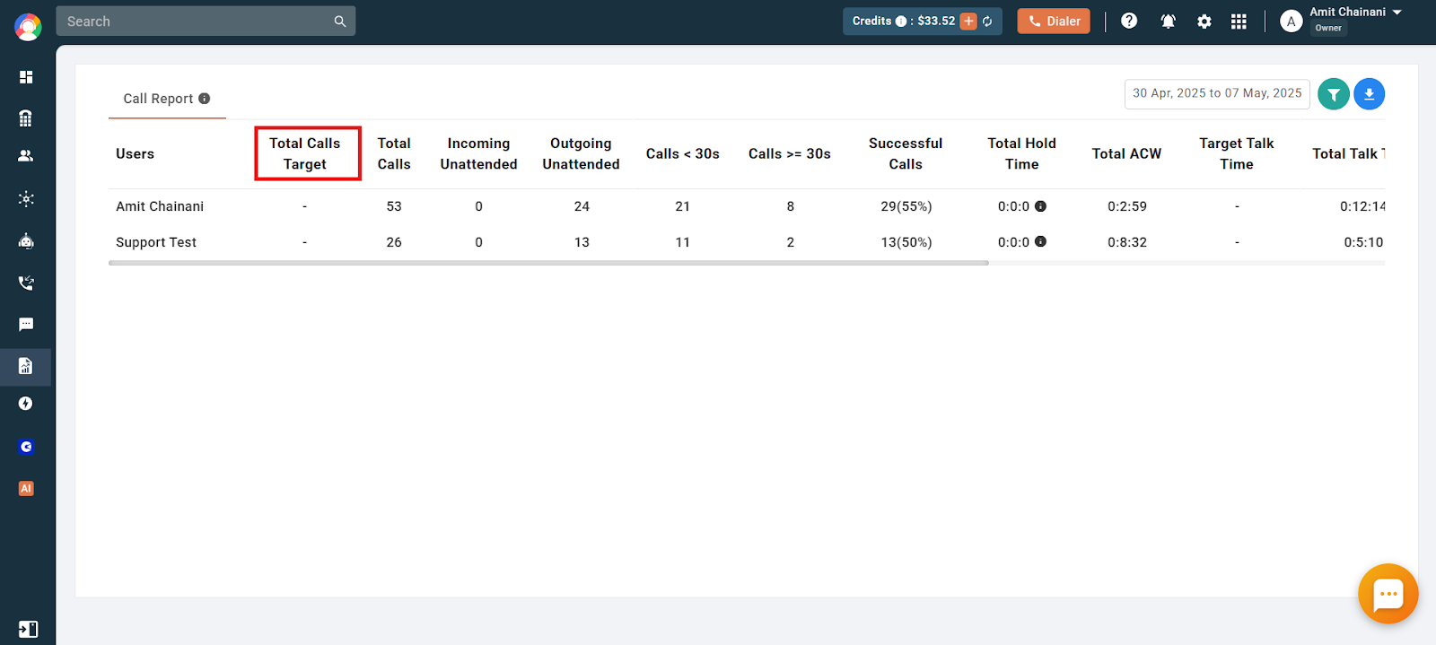Click the 0:8:32 Total ACW value

click(x=1127, y=242)
